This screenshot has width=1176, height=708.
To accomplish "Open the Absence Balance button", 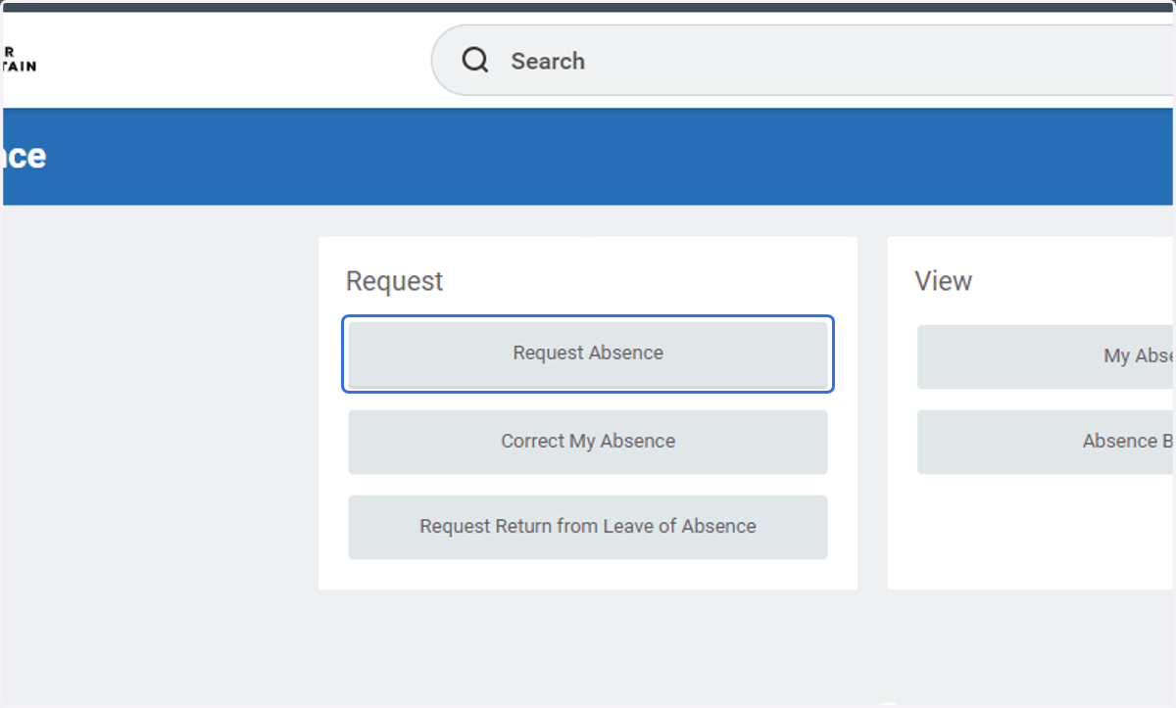I will tap(1046, 442).
